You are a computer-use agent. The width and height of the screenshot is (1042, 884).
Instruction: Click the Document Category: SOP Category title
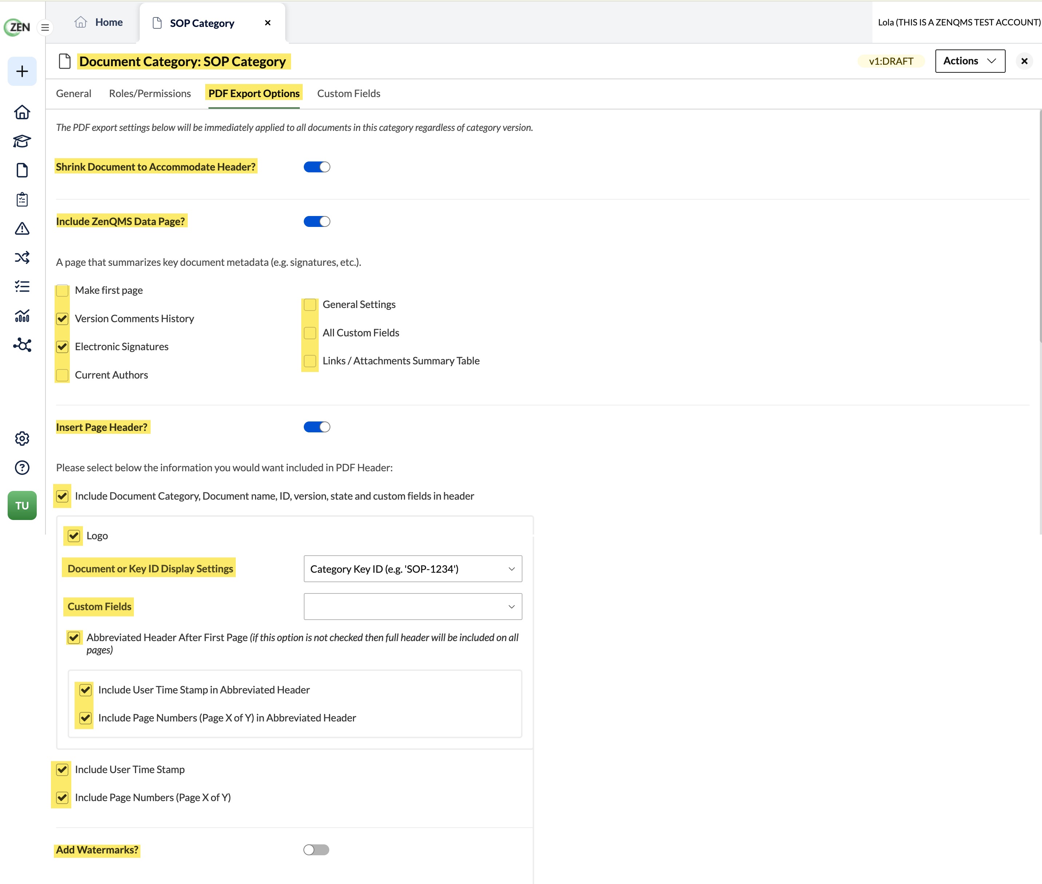tap(183, 62)
